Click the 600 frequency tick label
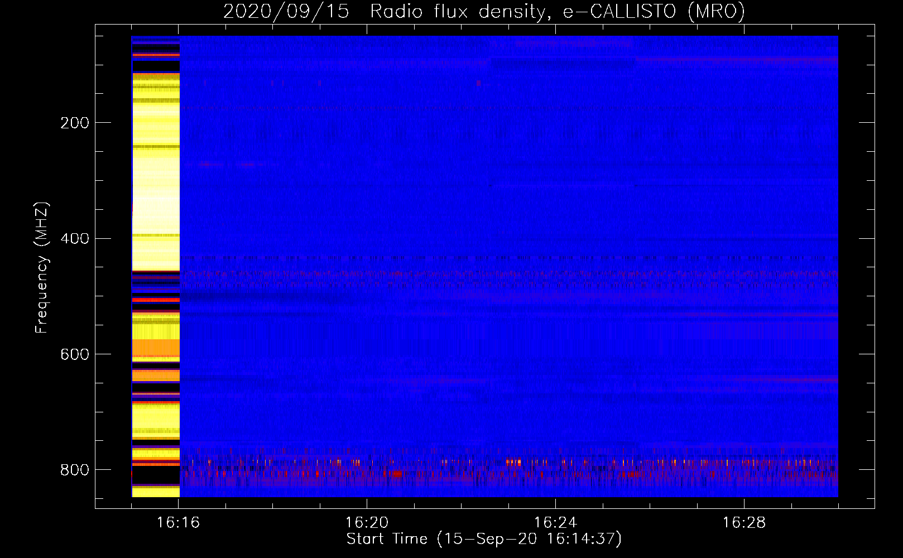Screen dimensions: 903x558 (x=75, y=355)
